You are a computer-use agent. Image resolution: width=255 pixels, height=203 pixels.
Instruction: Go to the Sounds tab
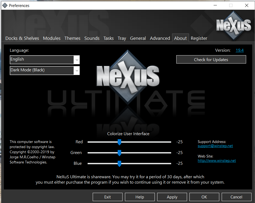(x=92, y=38)
